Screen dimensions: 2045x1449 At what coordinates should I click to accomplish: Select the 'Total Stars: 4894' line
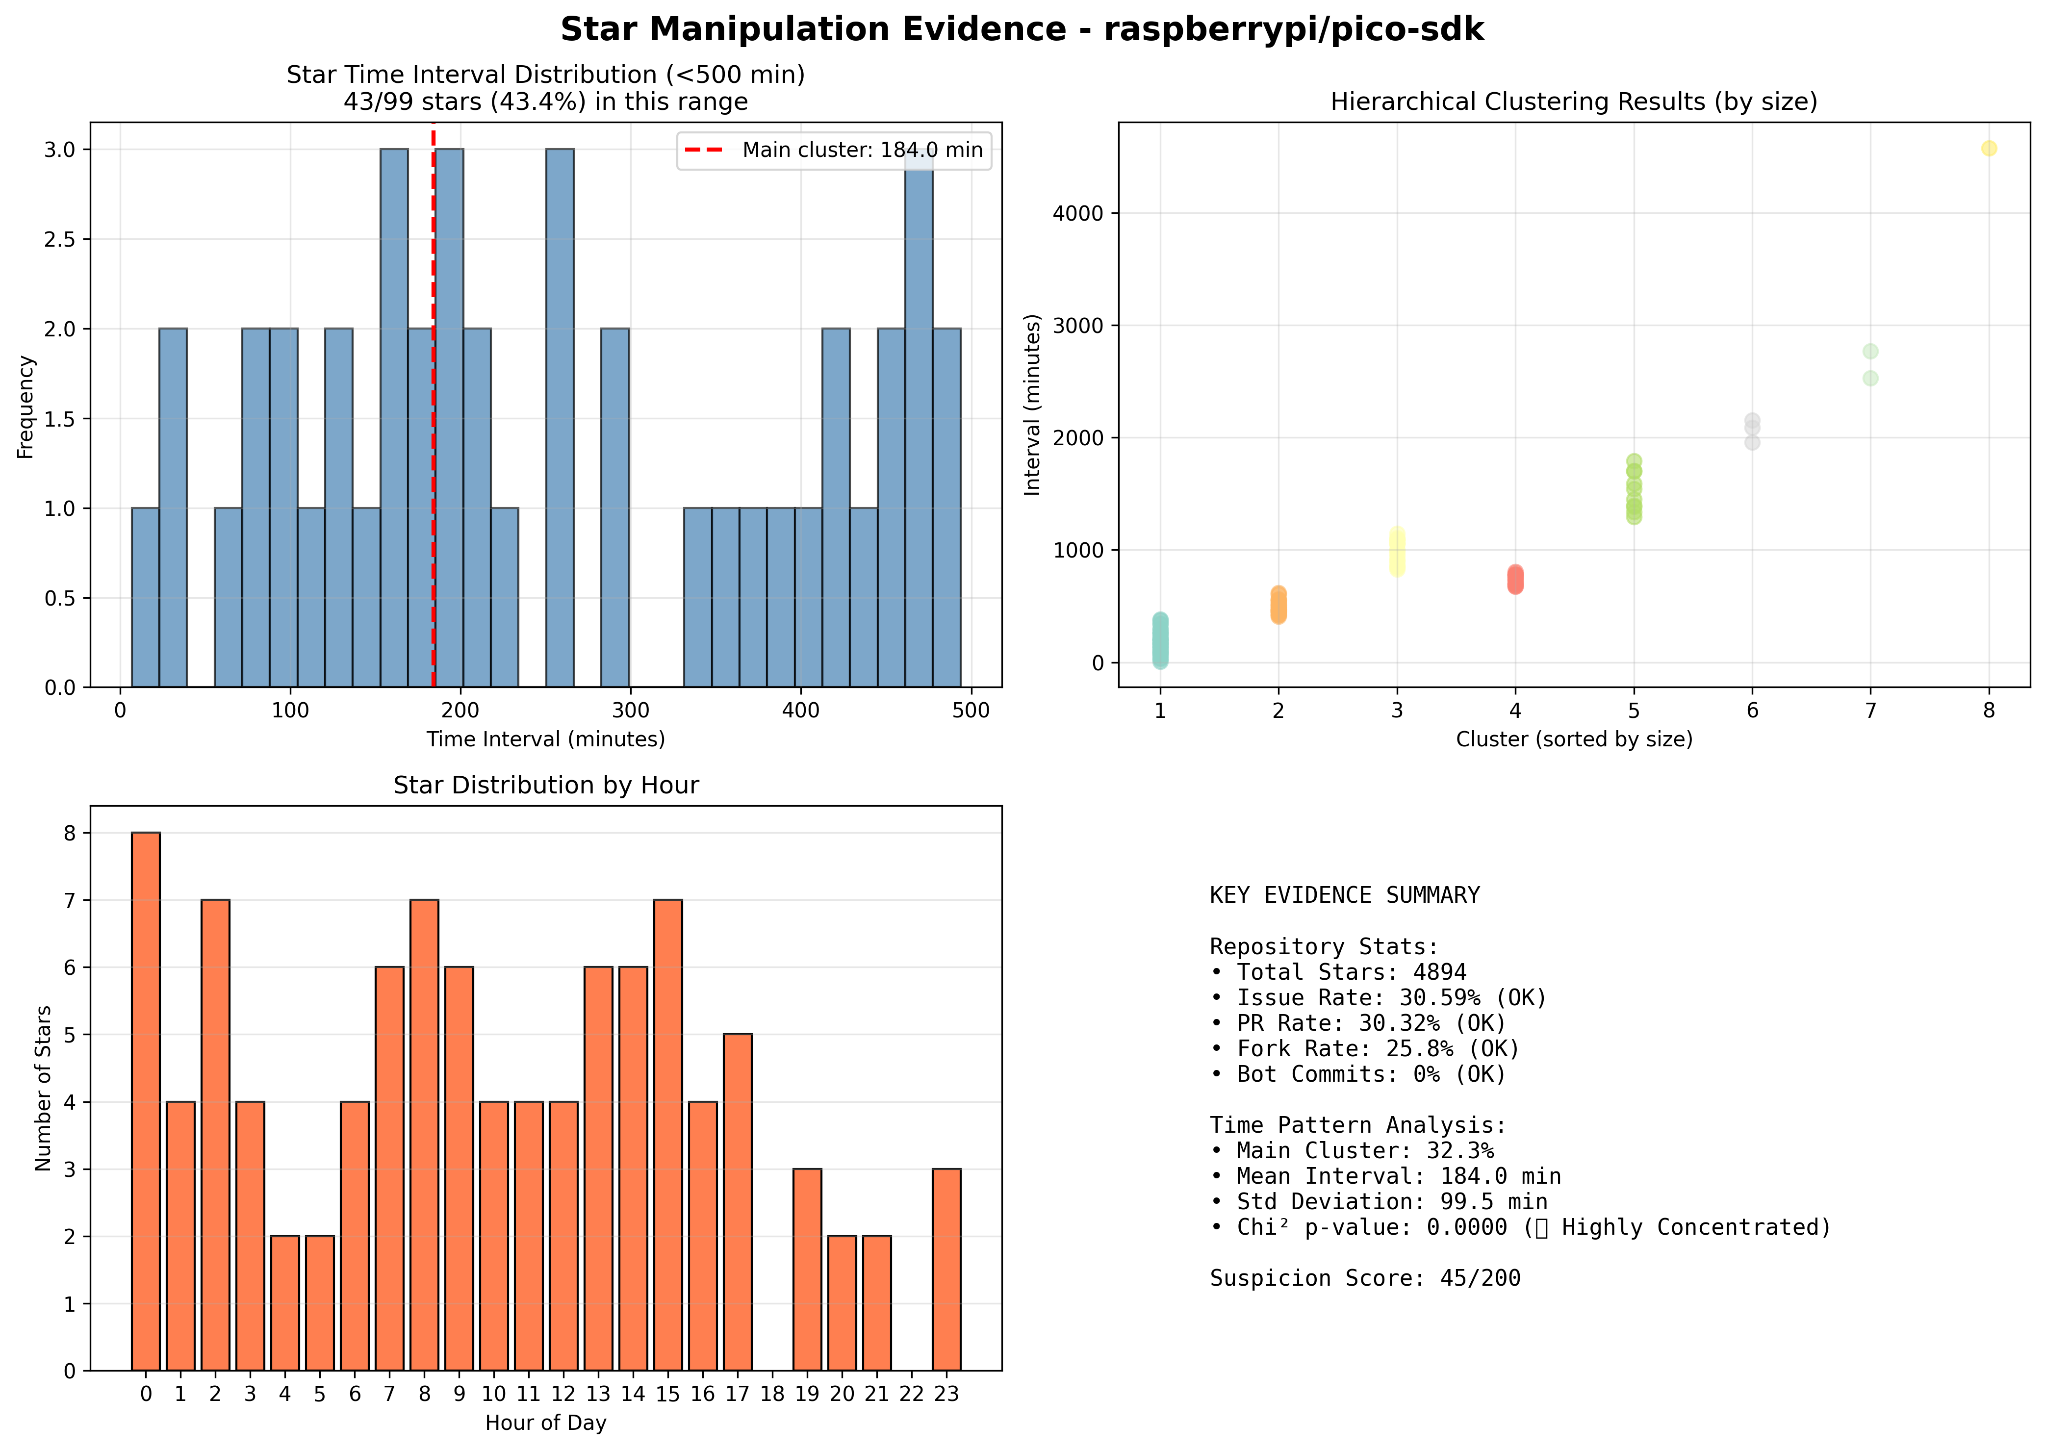(x=1337, y=972)
